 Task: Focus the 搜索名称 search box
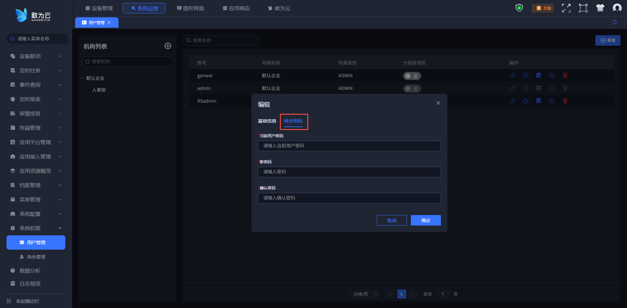click(221, 40)
